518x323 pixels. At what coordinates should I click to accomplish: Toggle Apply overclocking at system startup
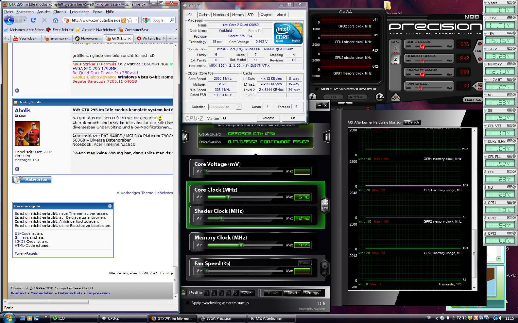point(188,303)
